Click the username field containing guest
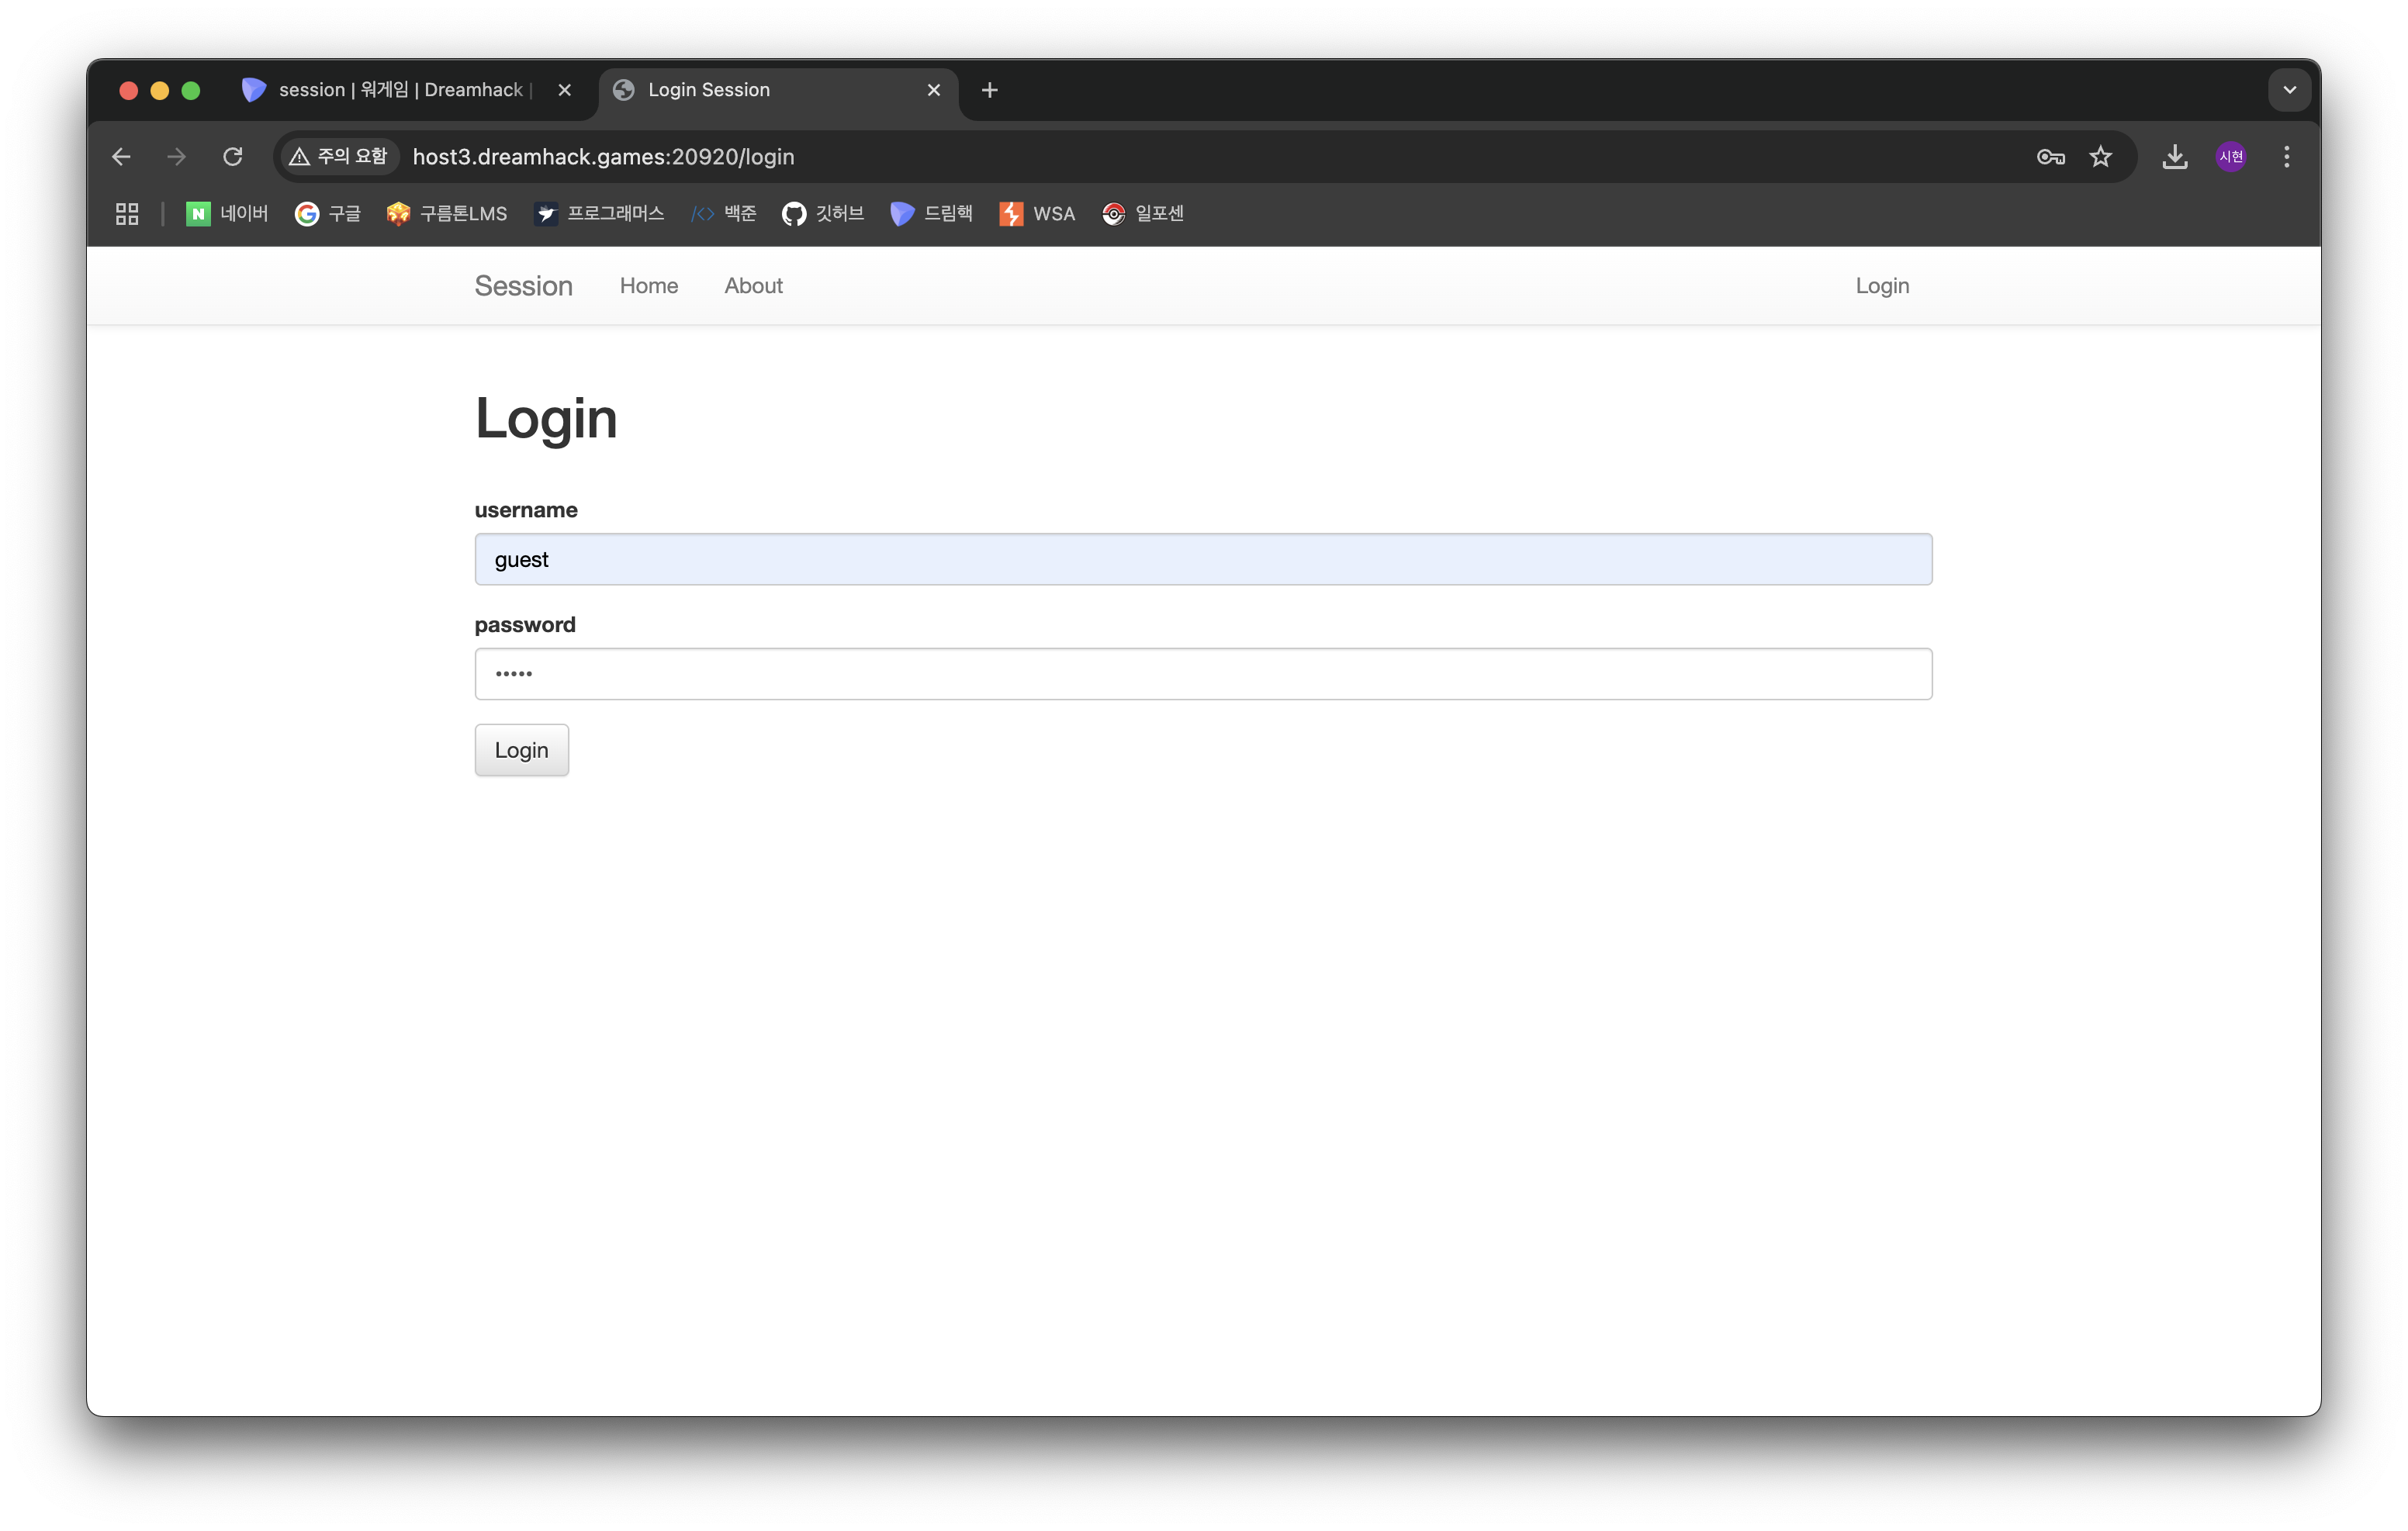The image size is (2408, 1531). point(1203,559)
